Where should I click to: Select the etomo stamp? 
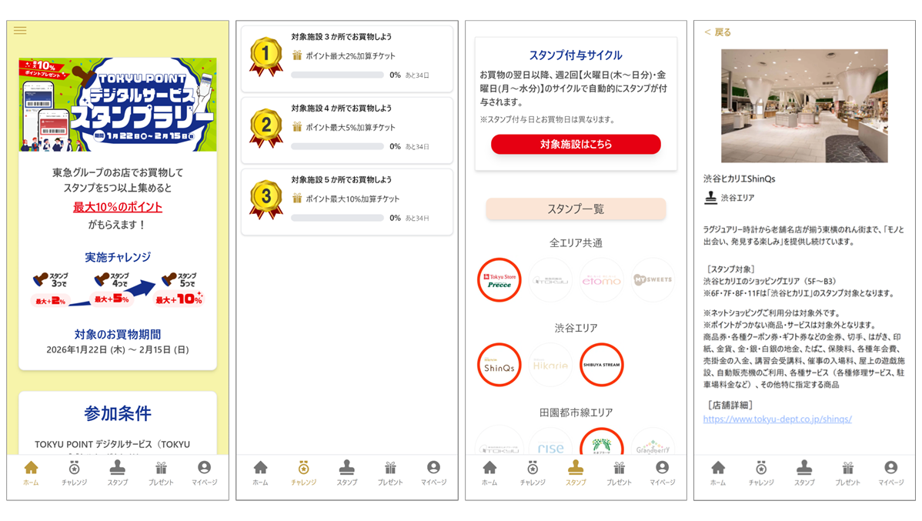(602, 280)
